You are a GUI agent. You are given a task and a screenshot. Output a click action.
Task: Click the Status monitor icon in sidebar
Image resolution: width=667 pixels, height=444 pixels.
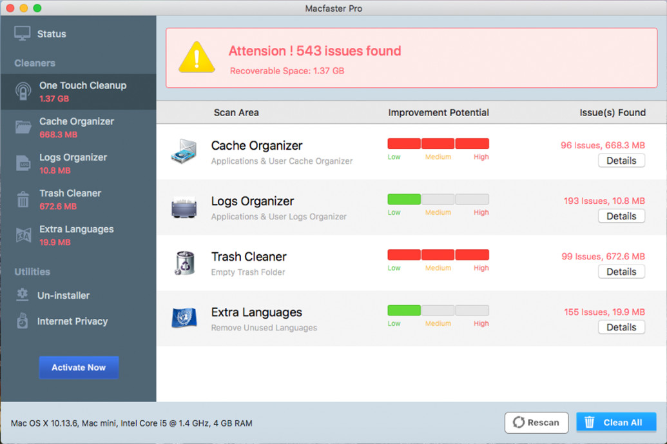click(22, 34)
